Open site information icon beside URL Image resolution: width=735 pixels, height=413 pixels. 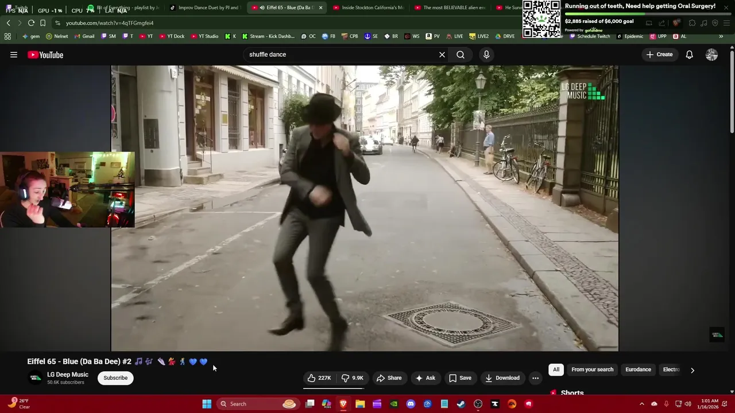click(x=57, y=23)
